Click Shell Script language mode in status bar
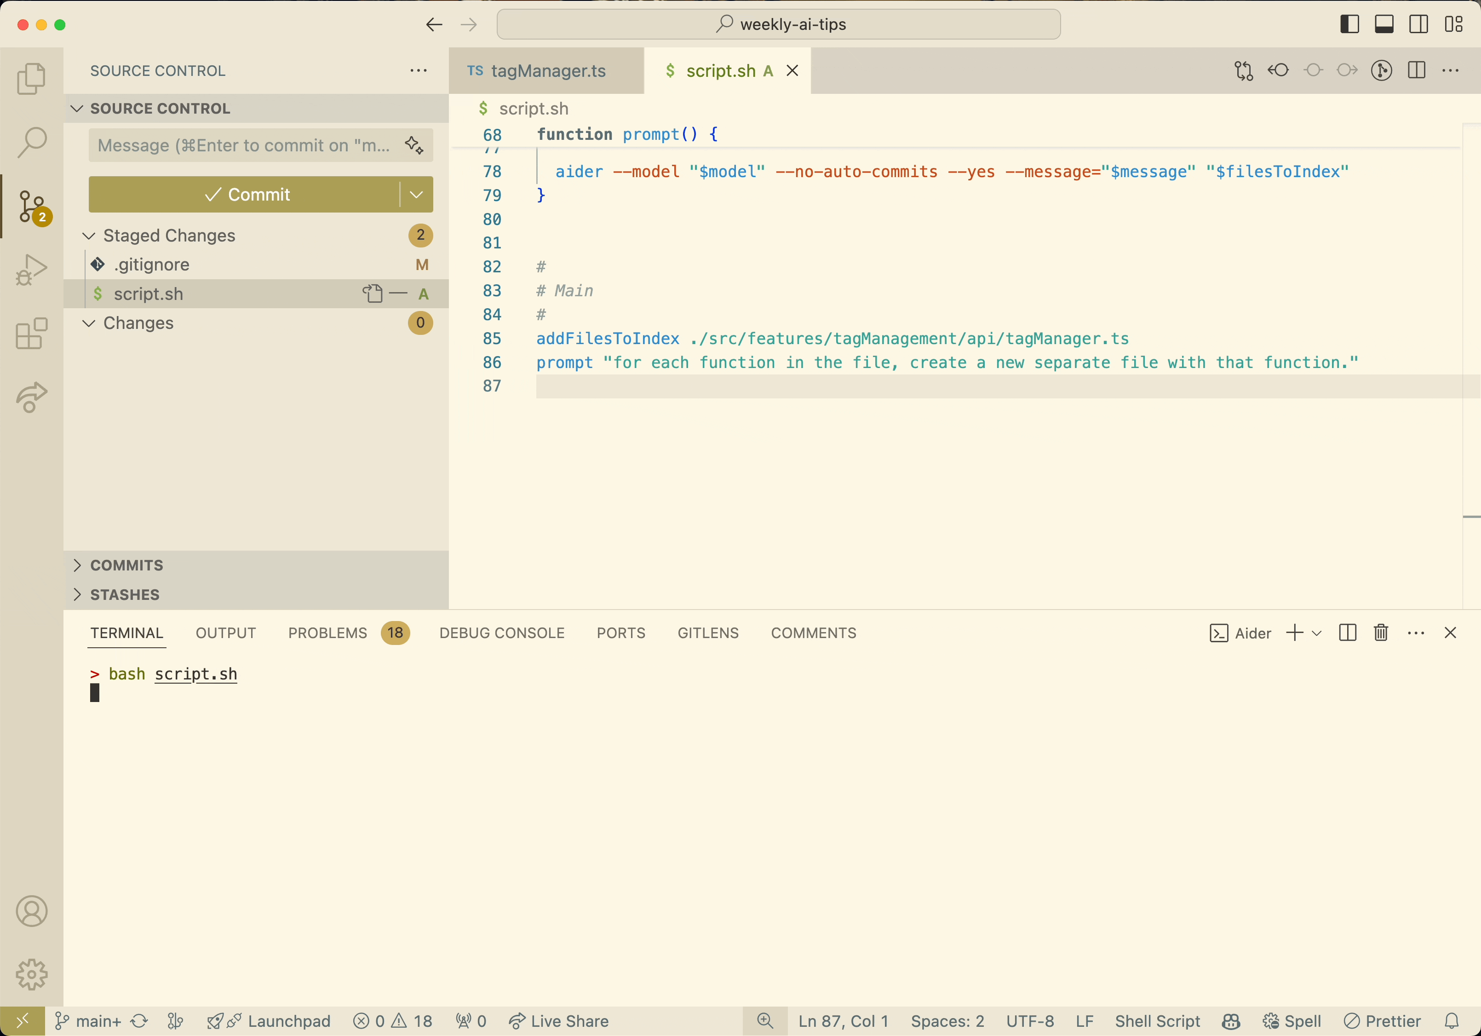 (1157, 1021)
